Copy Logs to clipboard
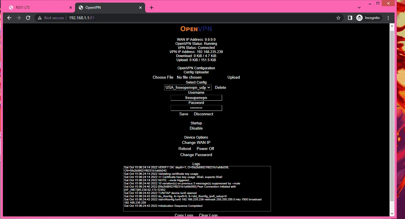Viewport: 405px width, 219px height. point(184,216)
